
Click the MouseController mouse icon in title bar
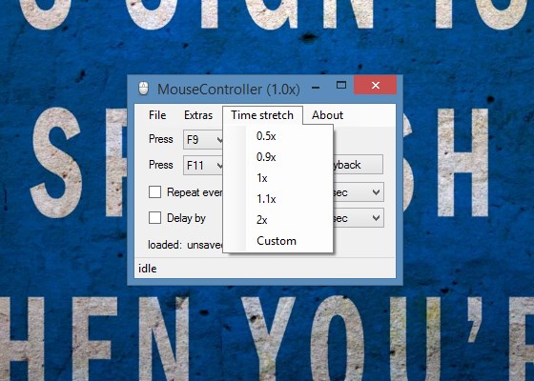coord(144,89)
